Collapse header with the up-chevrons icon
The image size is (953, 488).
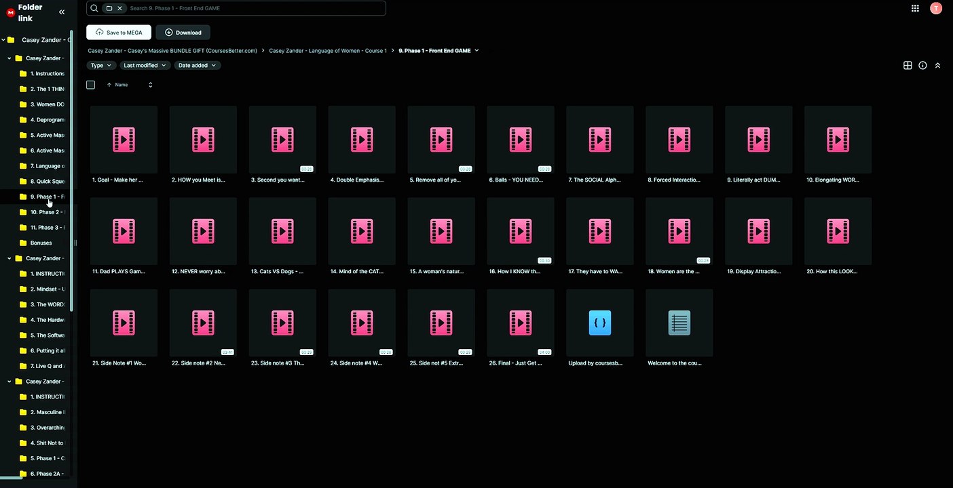coord(937,66)
